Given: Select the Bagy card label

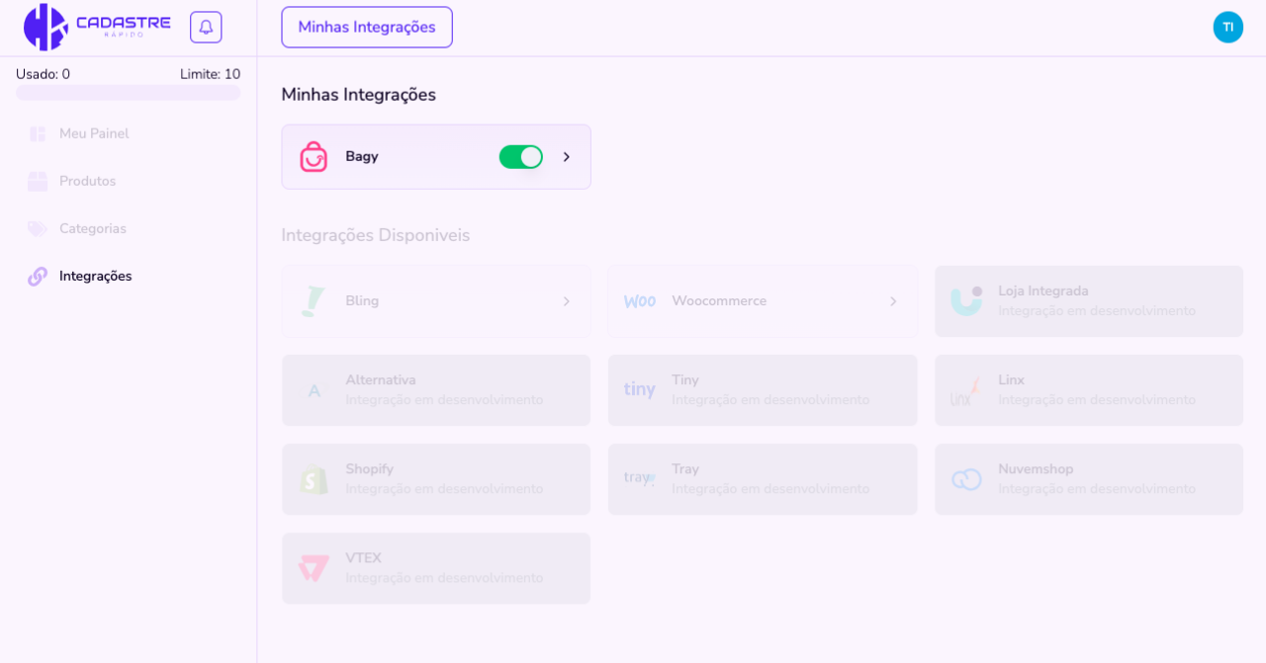Looking at the screenshot, I should [362, 156].
